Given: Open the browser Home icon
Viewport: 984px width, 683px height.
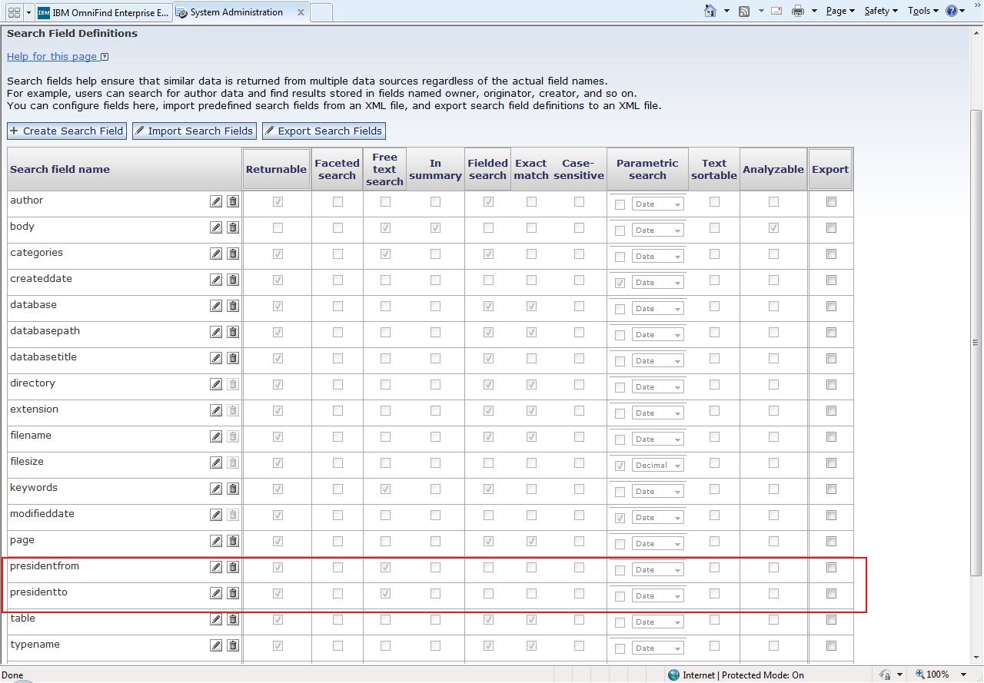Looking at the screenshot, I should coord(710,11).
